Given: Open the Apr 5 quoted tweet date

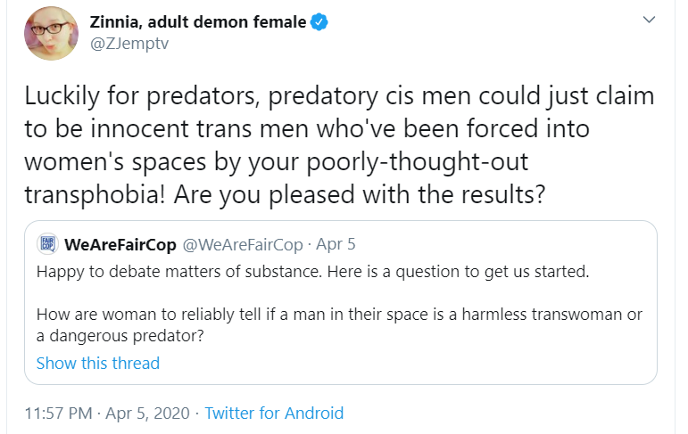Looking at the screenshot, I should [336, 244].
